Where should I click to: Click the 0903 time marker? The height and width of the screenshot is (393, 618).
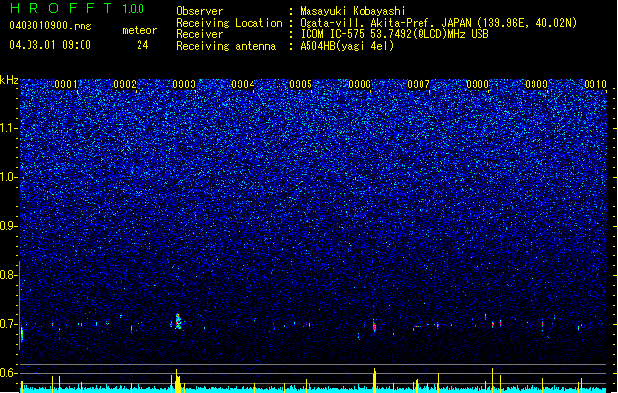[184, 84]
